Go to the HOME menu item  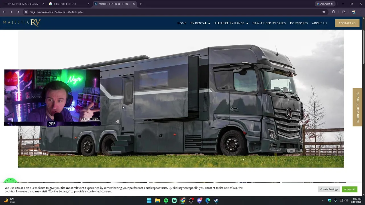[x=182, y=23]
